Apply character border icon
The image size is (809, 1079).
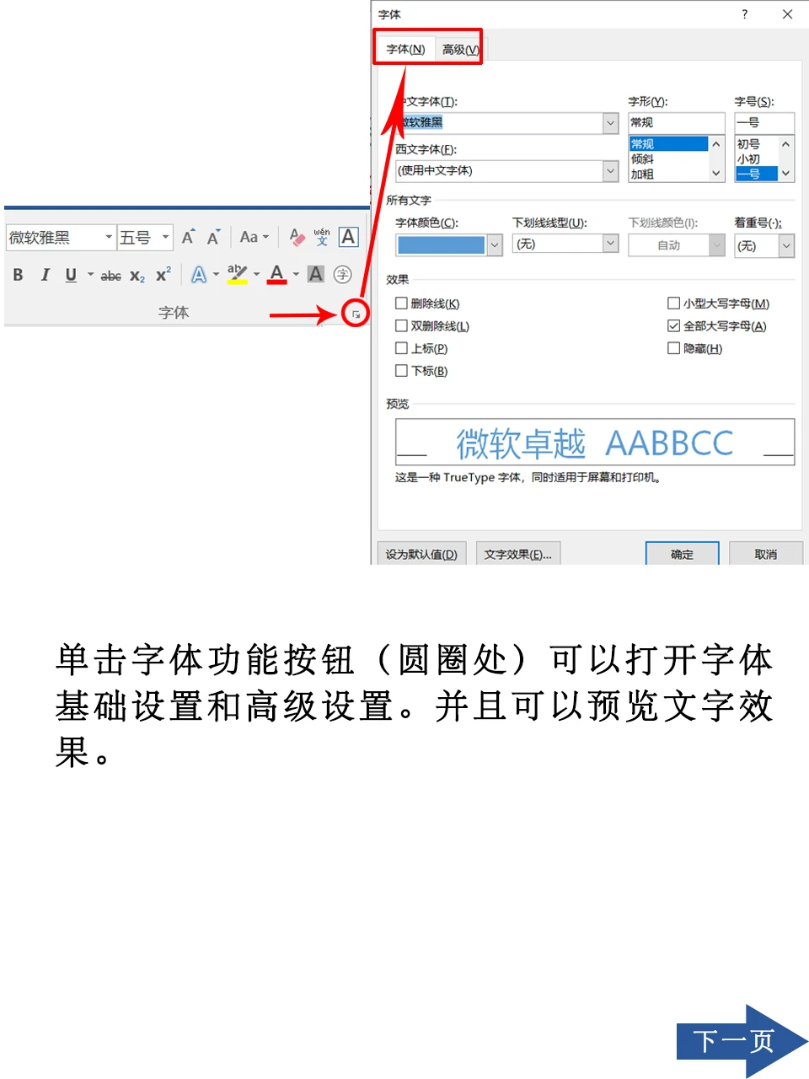coord(348,237)
